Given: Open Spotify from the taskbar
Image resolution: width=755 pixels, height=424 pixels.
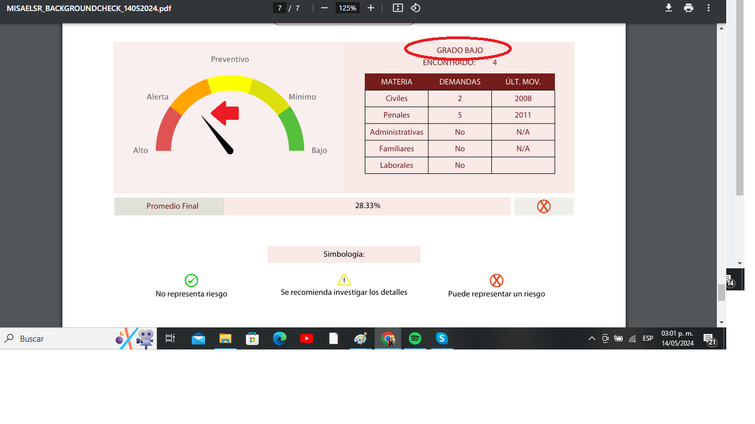Looking at the screenshot, I should pos(415,338).
